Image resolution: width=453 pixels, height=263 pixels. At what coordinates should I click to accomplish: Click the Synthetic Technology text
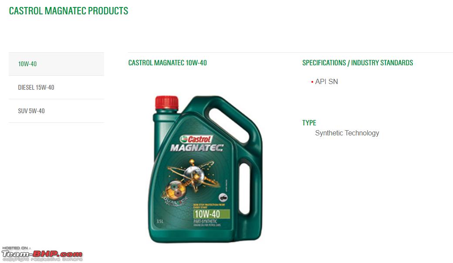(x=347, y=133)
